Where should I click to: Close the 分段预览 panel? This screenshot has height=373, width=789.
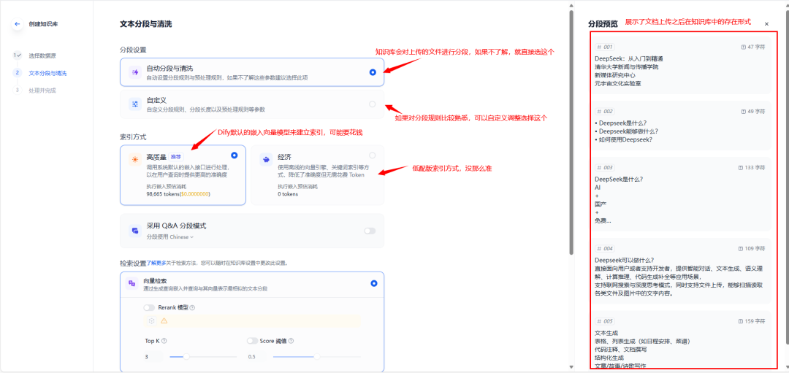point(766,23)
